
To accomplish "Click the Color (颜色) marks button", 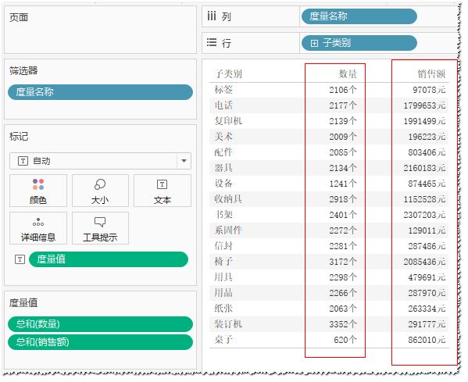I will pos(38,191).
